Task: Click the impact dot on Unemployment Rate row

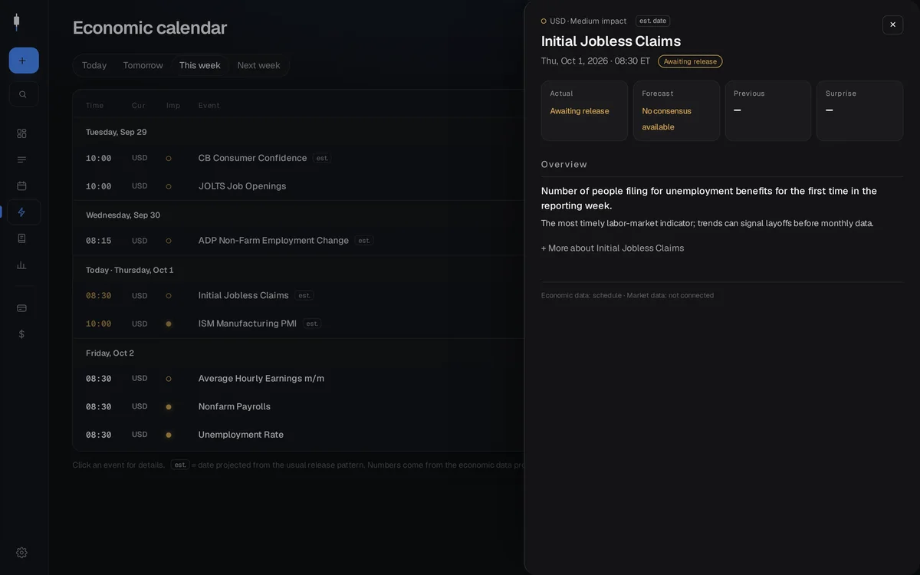Action: (169, 435)
